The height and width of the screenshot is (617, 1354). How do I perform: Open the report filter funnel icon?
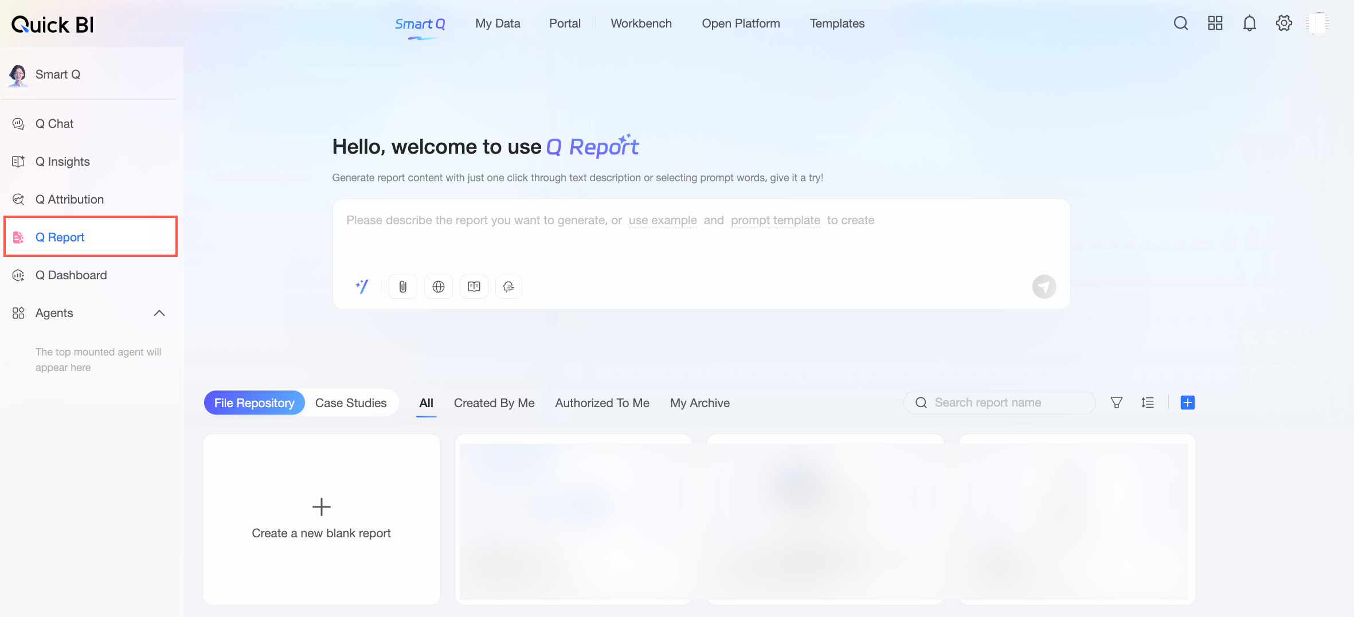[x=1117, y=403]
